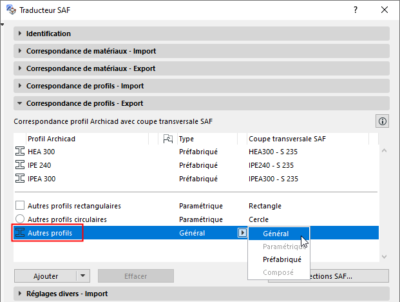
Task: Click the Ajouter button
Action: coord(45,276)
